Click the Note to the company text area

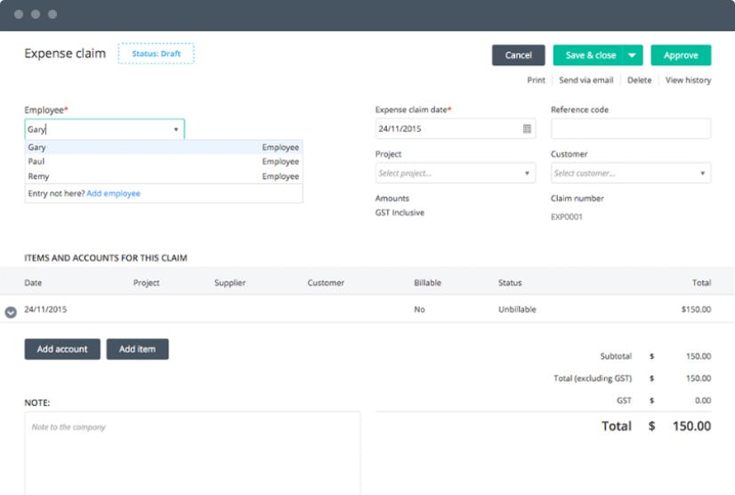click(193, 453)
